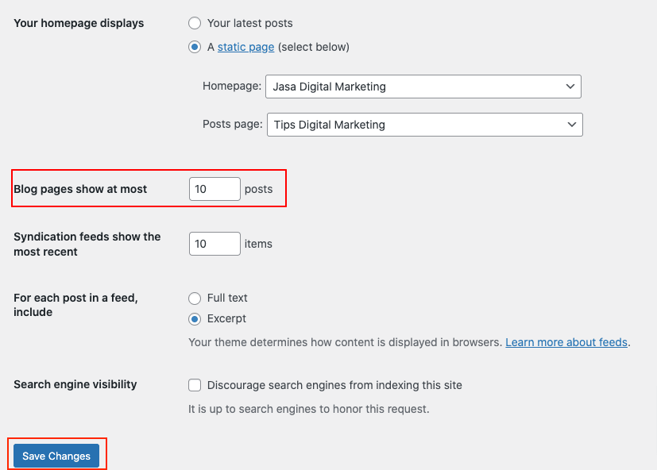Choose the "A static page" radio option
Viewport: 657px width, 470px height.
click(x=195, y=47)
